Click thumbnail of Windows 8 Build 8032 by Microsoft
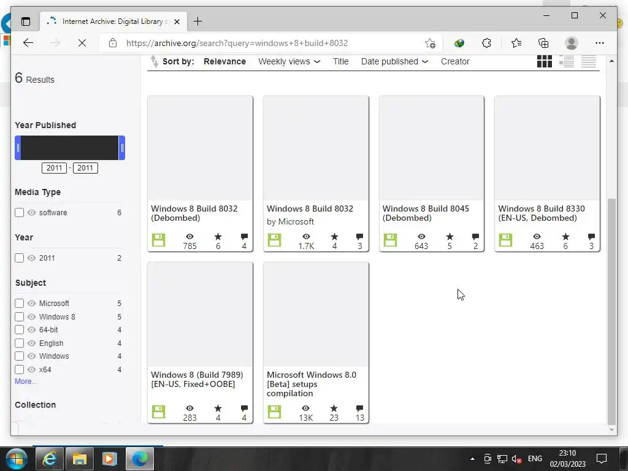This screenshot has height=471, width=628. coord(316,148)
